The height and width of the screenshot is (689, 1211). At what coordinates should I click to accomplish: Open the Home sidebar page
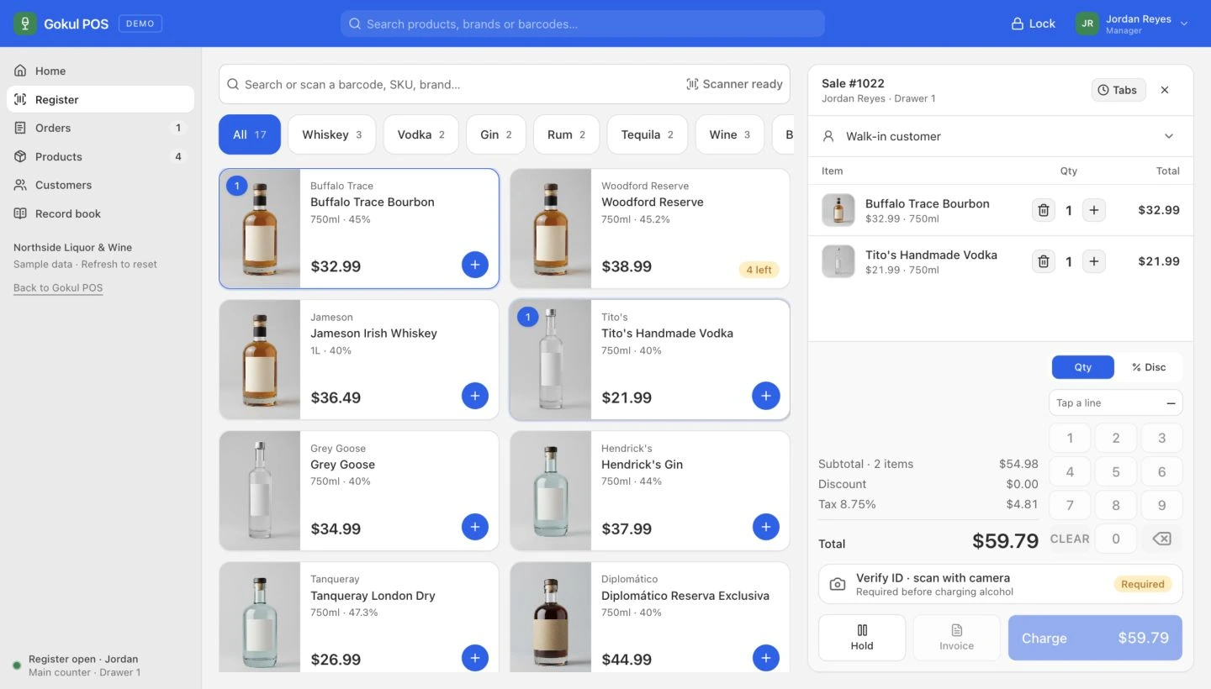(100, 71)
